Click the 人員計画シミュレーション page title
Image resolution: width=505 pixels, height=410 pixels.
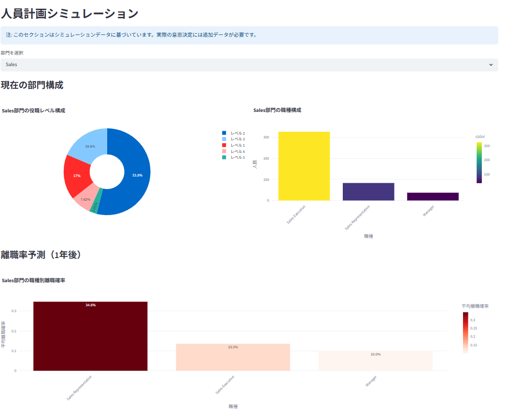tap(70, 14)
